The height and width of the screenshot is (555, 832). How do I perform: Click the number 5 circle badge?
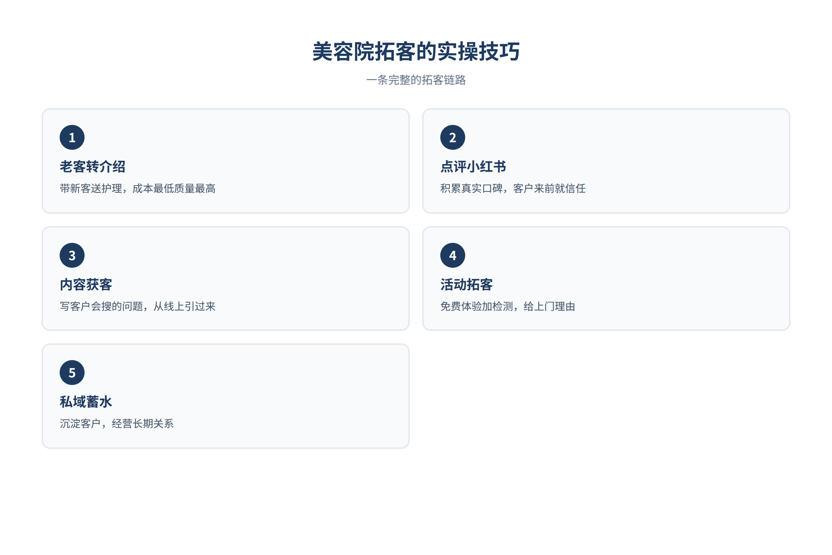72,372
